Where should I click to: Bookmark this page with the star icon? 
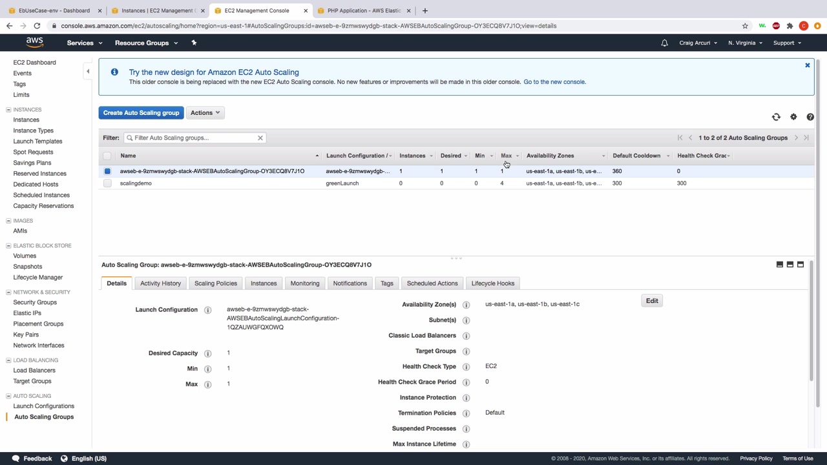(745, 26)
